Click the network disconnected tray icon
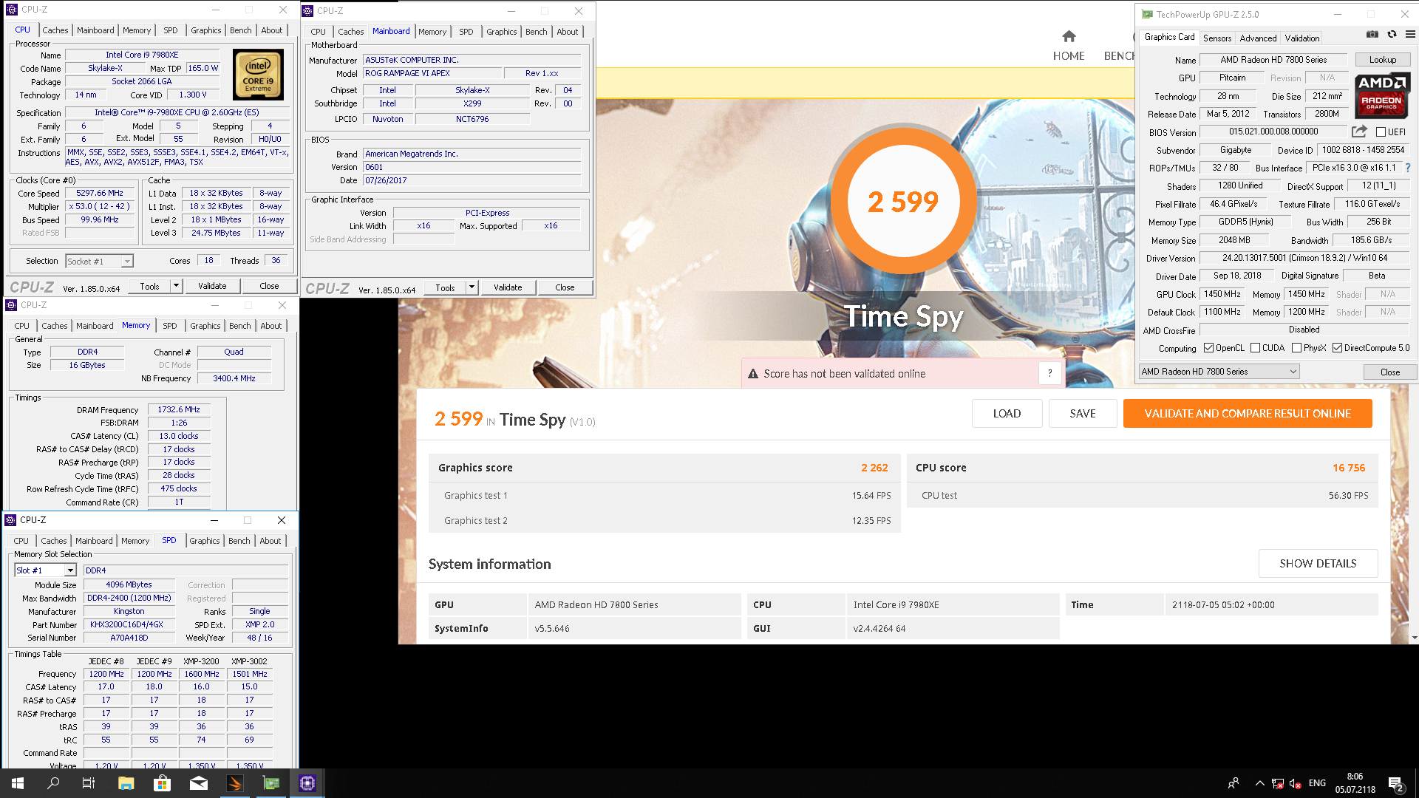1419x798 pixels. (1277, 783)
